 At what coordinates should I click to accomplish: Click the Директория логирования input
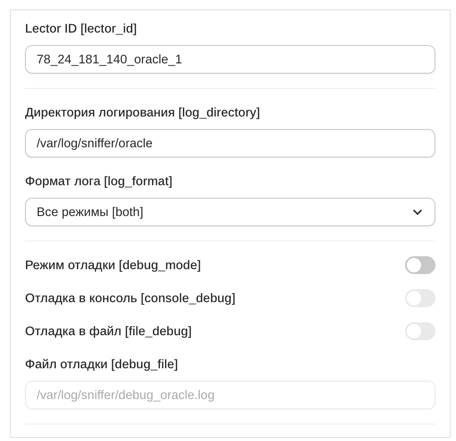tap(230, 143)
